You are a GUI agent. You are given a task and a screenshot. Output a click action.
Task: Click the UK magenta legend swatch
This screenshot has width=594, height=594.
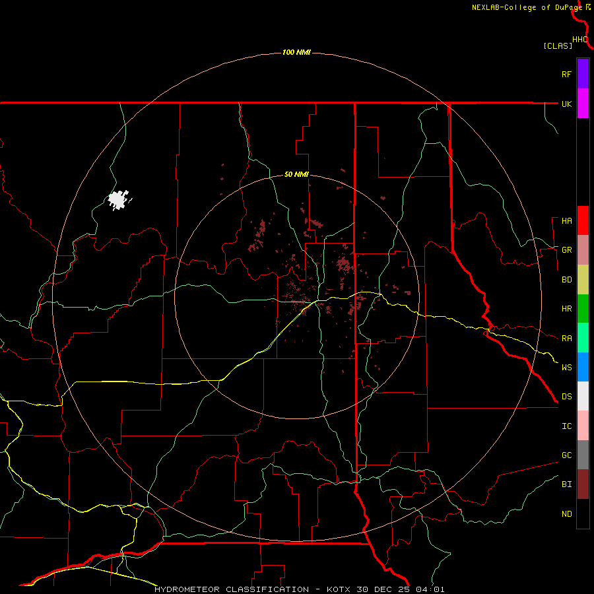click(x=583, y=104)
